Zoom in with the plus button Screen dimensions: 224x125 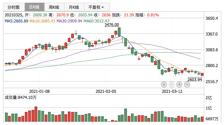179,84
